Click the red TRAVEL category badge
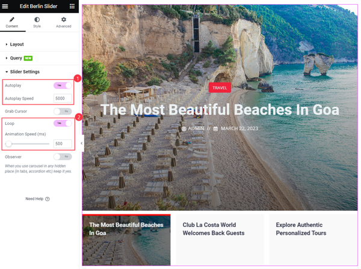This screenshot has width=361, height=269. coord(220,88)
